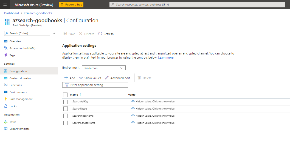Collapse the sidebar with double chevron
Viewport: 290px width, 141px height.
[x=54, y=33]
